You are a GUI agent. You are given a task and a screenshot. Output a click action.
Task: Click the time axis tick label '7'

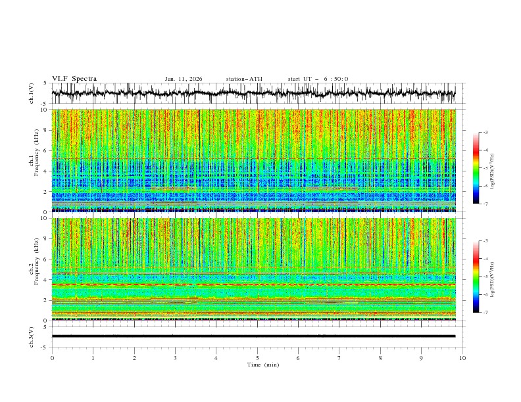tap(339, 358)
